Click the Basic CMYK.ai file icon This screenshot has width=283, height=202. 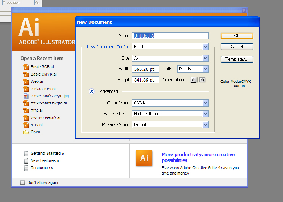tap(26, 74)
